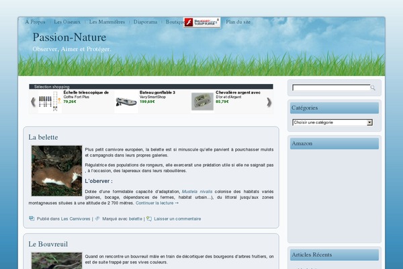Screen dimensions: 403x269
Task: Click the Articles Récents widget header
Action: click(334, 255)
